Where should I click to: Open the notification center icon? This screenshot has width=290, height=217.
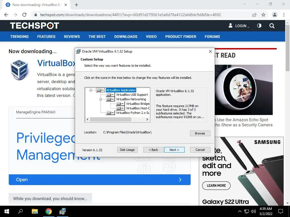pos(281,211)
